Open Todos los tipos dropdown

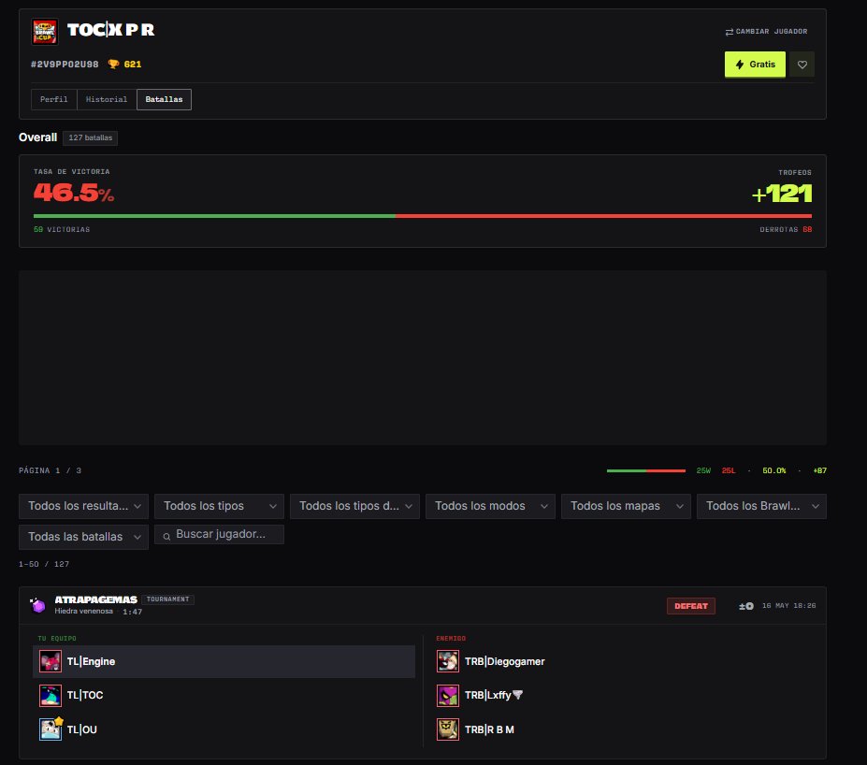coord(219,506)
